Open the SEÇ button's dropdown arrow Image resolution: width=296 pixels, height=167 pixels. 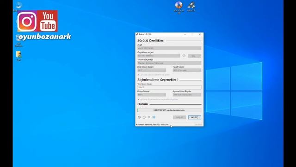pos(200,56)
